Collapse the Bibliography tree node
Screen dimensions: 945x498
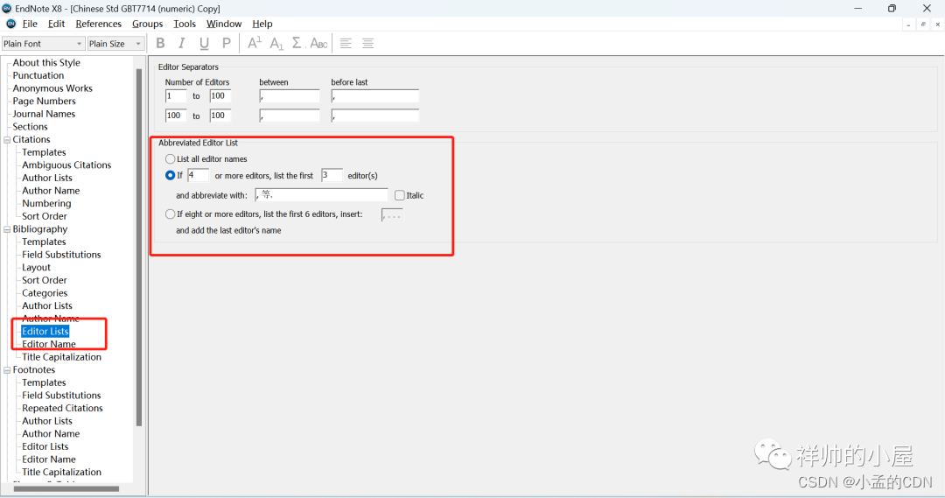coord(7,229)
